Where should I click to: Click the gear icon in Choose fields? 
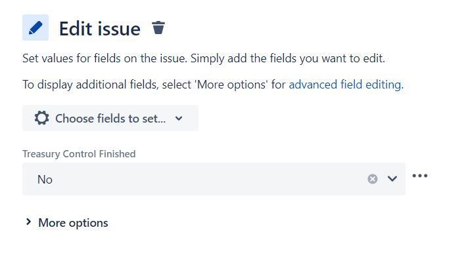click(x=41, y=118)
